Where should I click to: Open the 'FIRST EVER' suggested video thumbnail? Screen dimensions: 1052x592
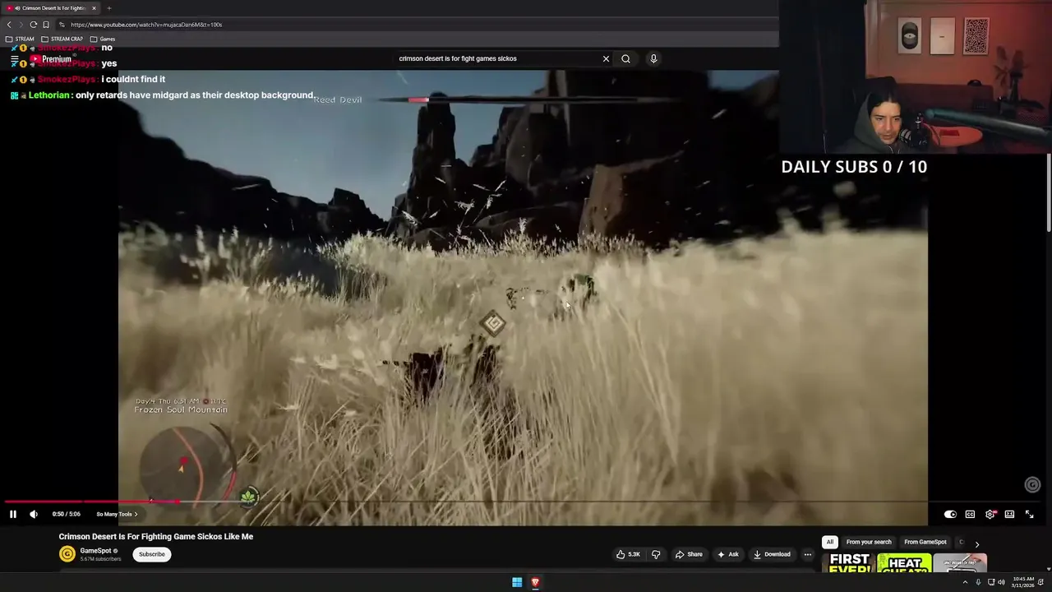point(849,562)
